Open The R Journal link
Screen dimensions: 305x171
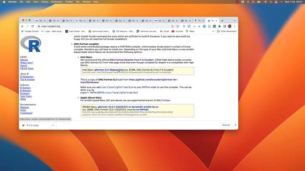[x=27, y=79]
